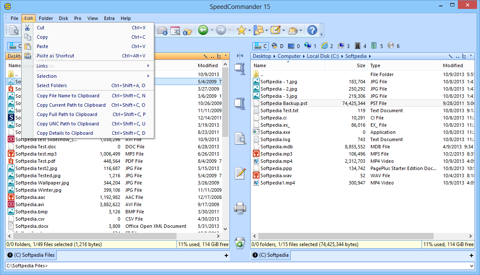Image resolution: width=480 pixels, height=275 pixels.
Task: Open the Favorites star icon
Action: [241, 30]
